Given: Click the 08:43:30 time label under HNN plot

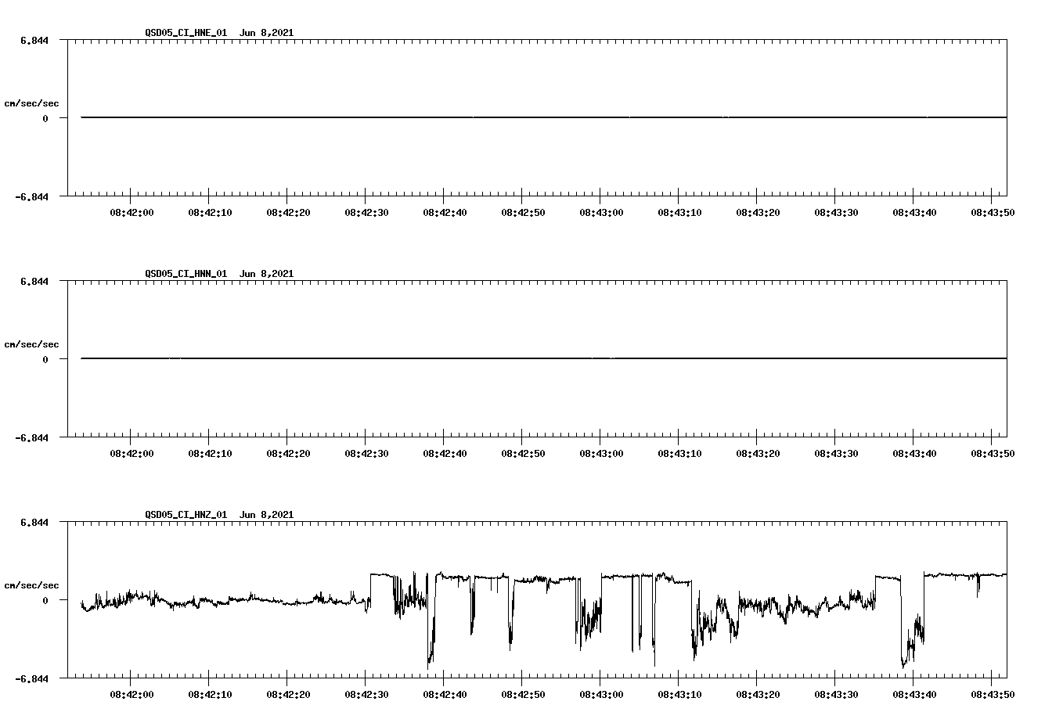Looking at the screenshot, I should pos(836,453).
